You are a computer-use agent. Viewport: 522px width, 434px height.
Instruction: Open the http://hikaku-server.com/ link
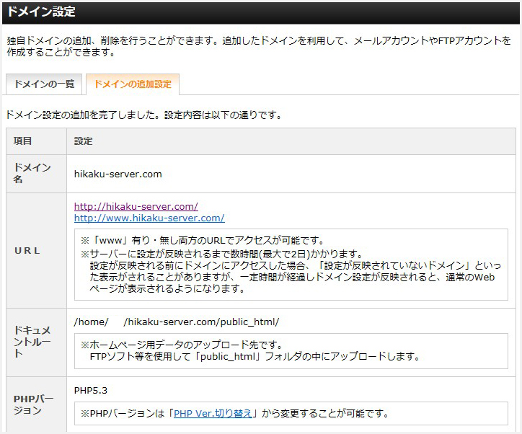(x=136, y=206)
